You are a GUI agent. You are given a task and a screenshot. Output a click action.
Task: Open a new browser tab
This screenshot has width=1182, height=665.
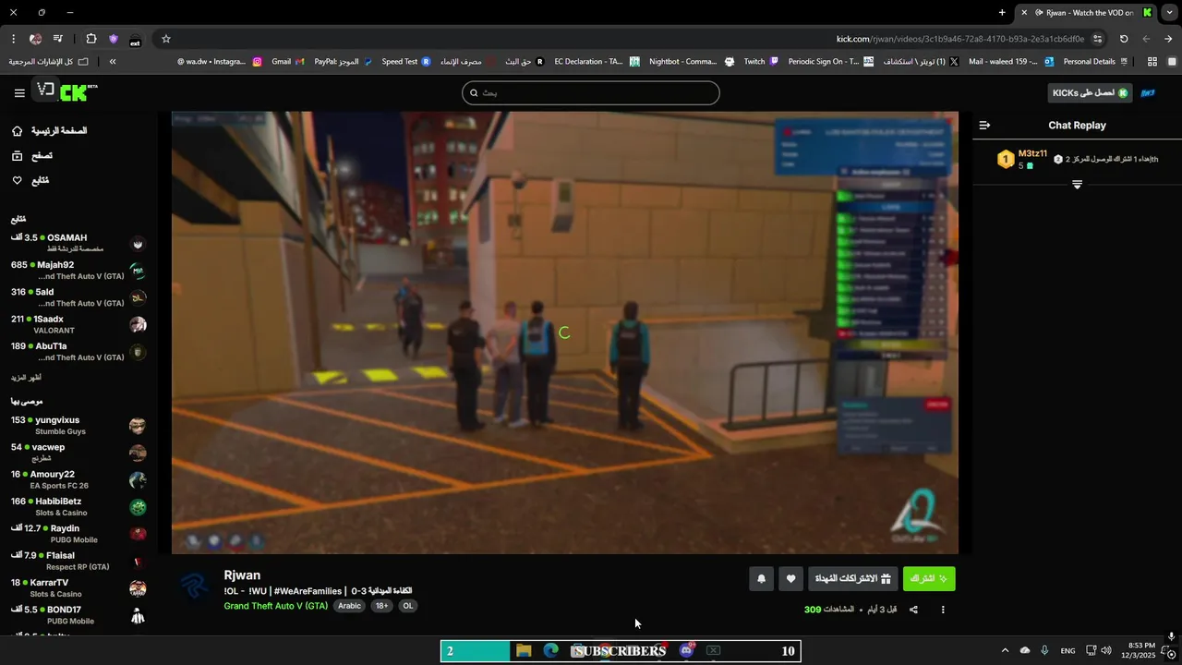[1002, 13]
